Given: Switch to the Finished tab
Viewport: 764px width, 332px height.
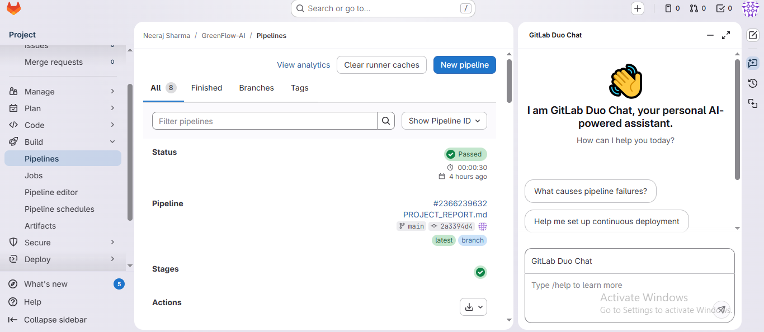Looking at the screenshot, I should [206, 88].
